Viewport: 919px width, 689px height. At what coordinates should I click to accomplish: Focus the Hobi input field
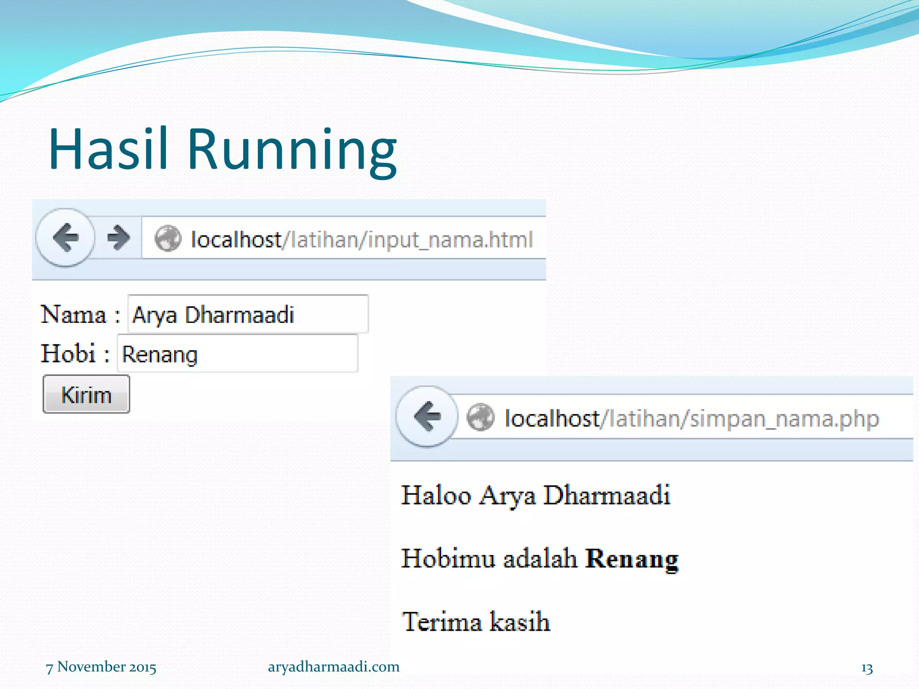[x=237, y=353]
